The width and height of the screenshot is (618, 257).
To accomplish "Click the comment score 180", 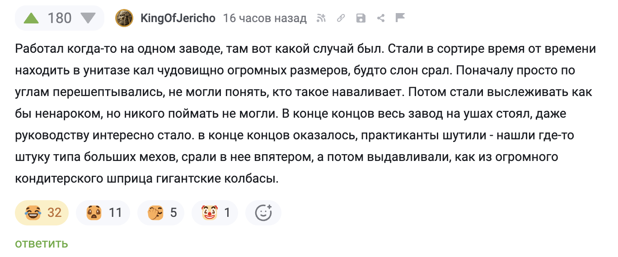I will 60,18.
